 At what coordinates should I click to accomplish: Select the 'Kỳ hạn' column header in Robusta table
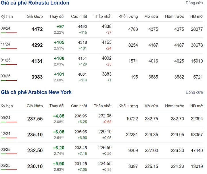6,17
